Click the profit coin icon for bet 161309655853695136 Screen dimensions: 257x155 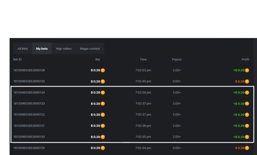point(247,70)
